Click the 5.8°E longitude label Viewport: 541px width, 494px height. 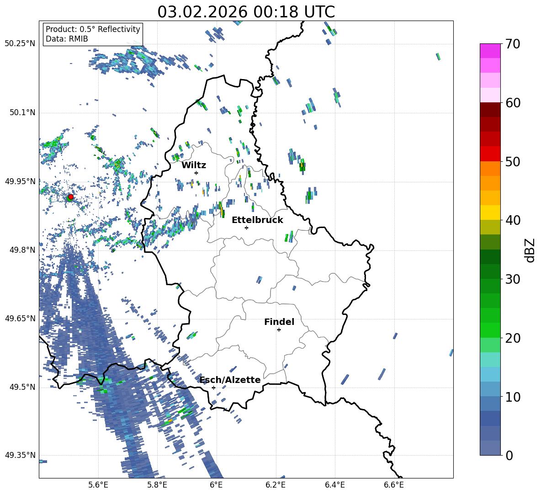pyautogui.click(x=157, y=485)
